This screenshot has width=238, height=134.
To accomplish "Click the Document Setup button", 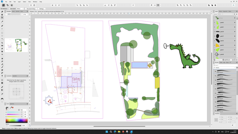I will (31, 9).
